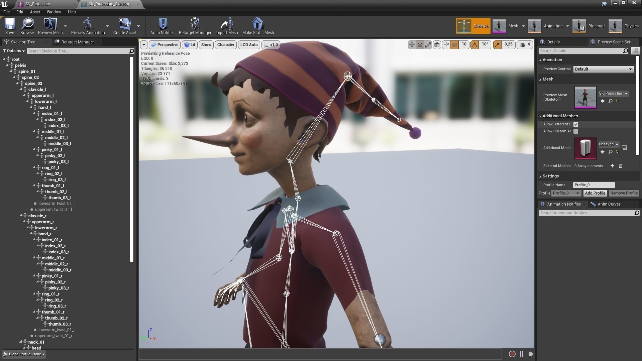
Task: Click the Add Profile button
Action: 595,193
